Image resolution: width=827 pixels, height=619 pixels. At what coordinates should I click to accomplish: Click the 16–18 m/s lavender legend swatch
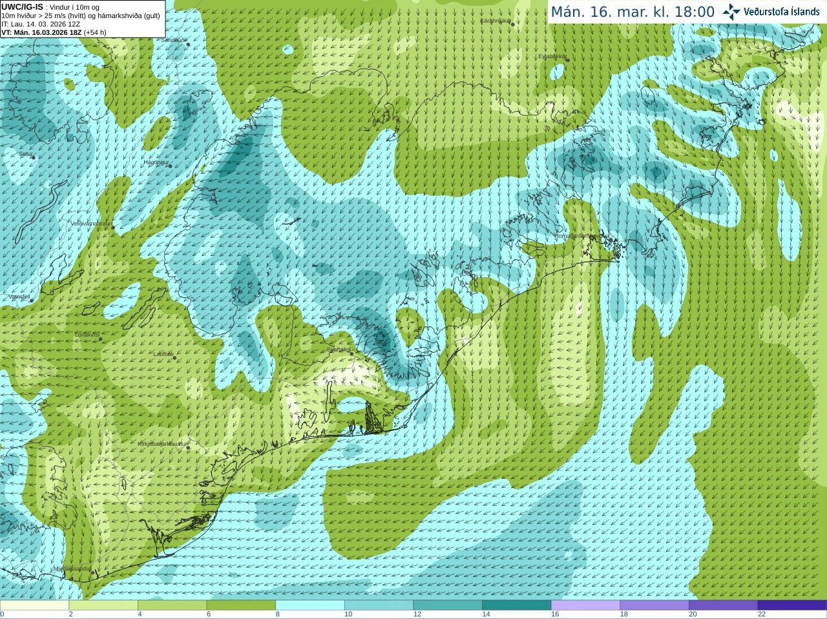[586, 605]
